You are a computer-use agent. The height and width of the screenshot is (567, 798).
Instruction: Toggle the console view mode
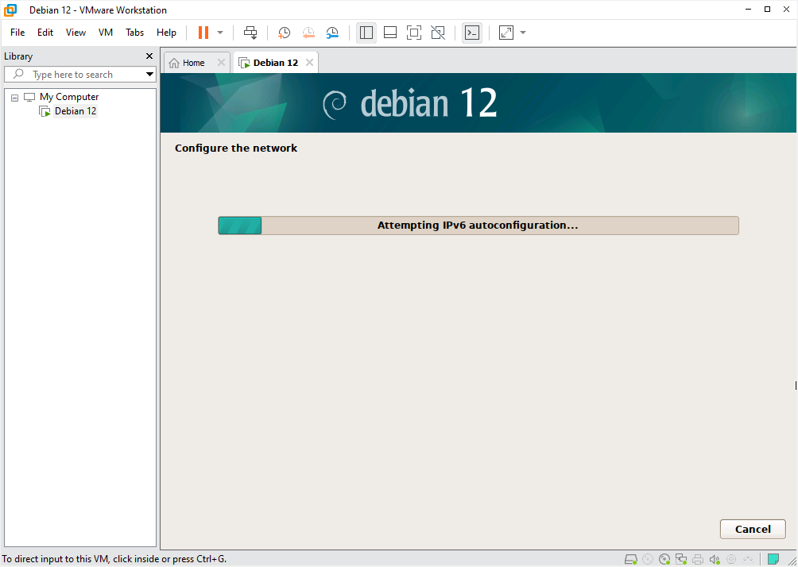[x=472, y=33]
